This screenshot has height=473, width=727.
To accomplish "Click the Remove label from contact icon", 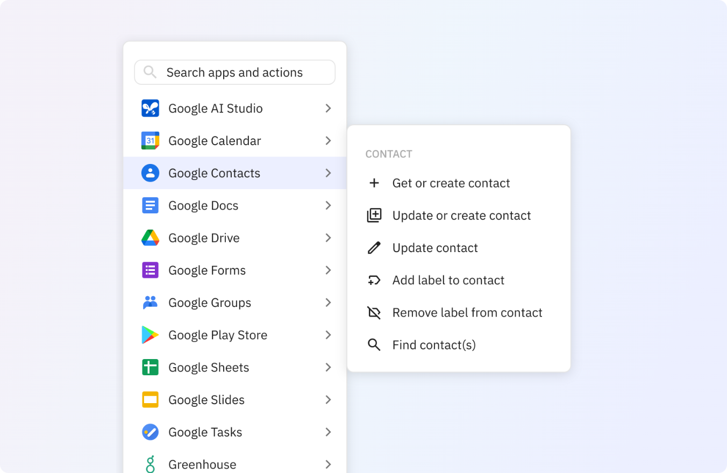I will [374, 313].
